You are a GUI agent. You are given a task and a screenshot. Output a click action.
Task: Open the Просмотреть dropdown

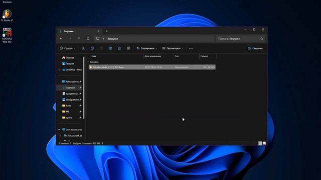click(x=173, y=48)
